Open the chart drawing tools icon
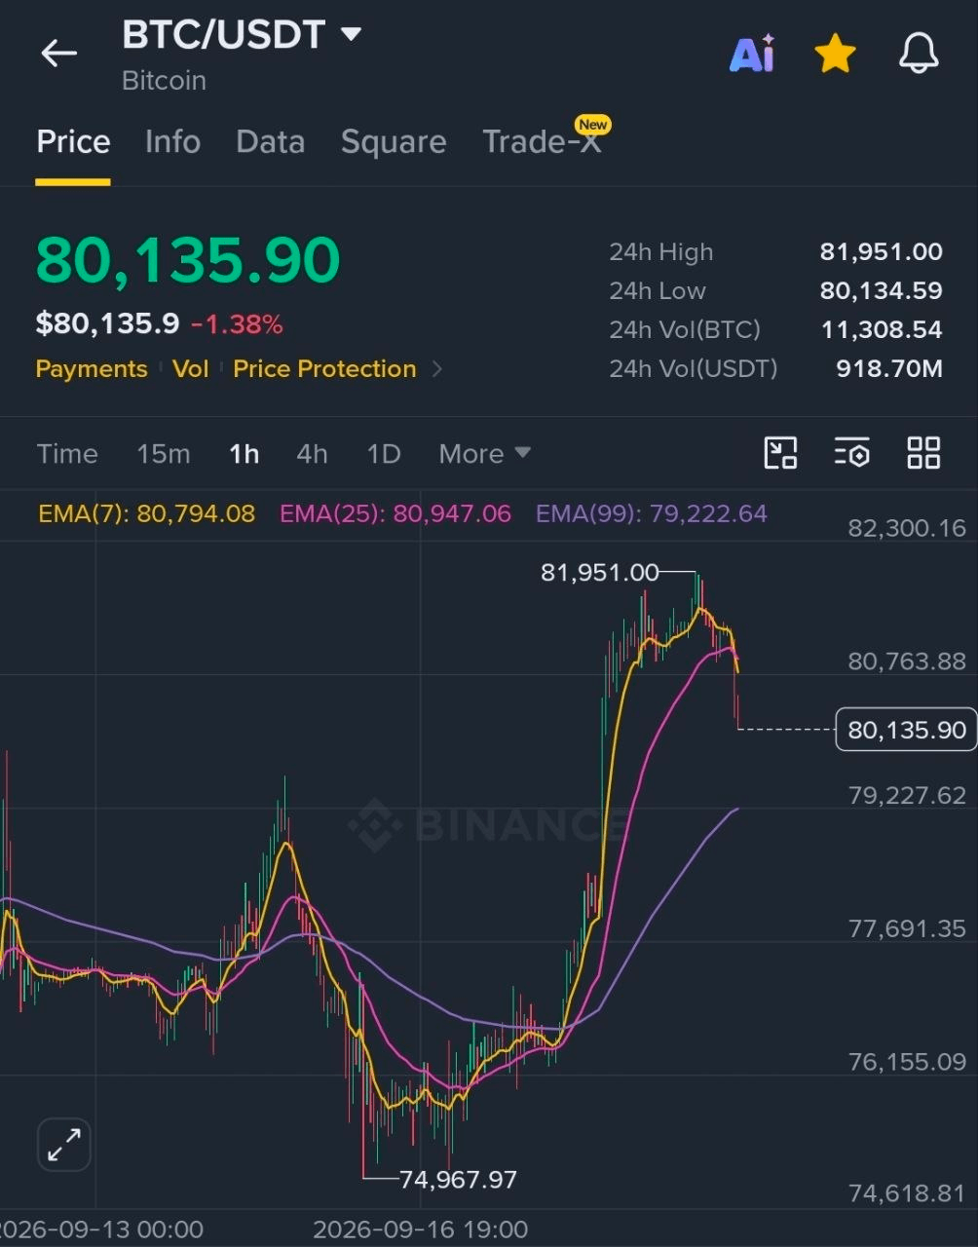This screenshot has height=1247, width=978. coord(780,453)
